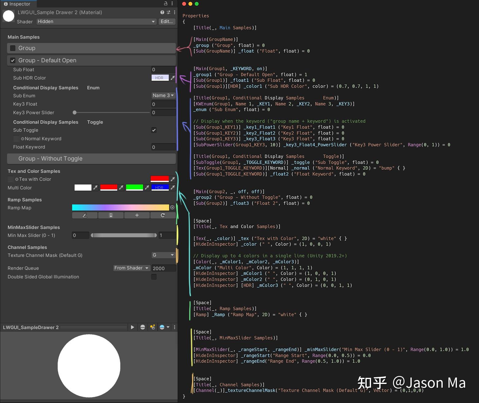Screen dimensions: 479x403
Task: Change Sub Enum from Name 3 dropdown
Action: (163, 95)
